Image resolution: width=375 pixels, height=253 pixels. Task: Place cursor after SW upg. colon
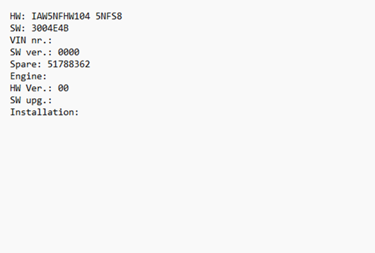[52, 100]
